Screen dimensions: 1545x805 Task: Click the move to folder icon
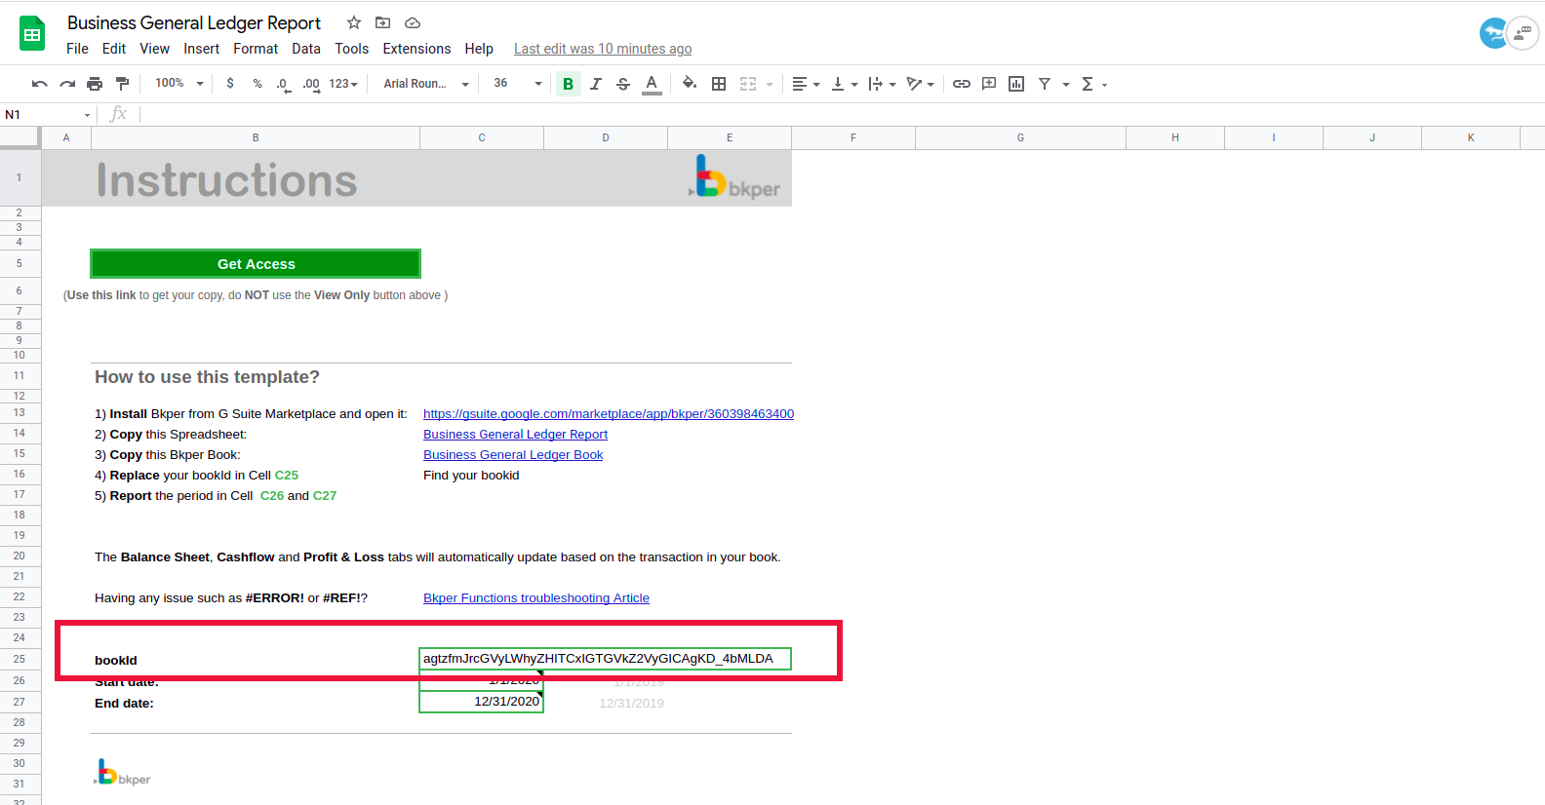(383, 22)
